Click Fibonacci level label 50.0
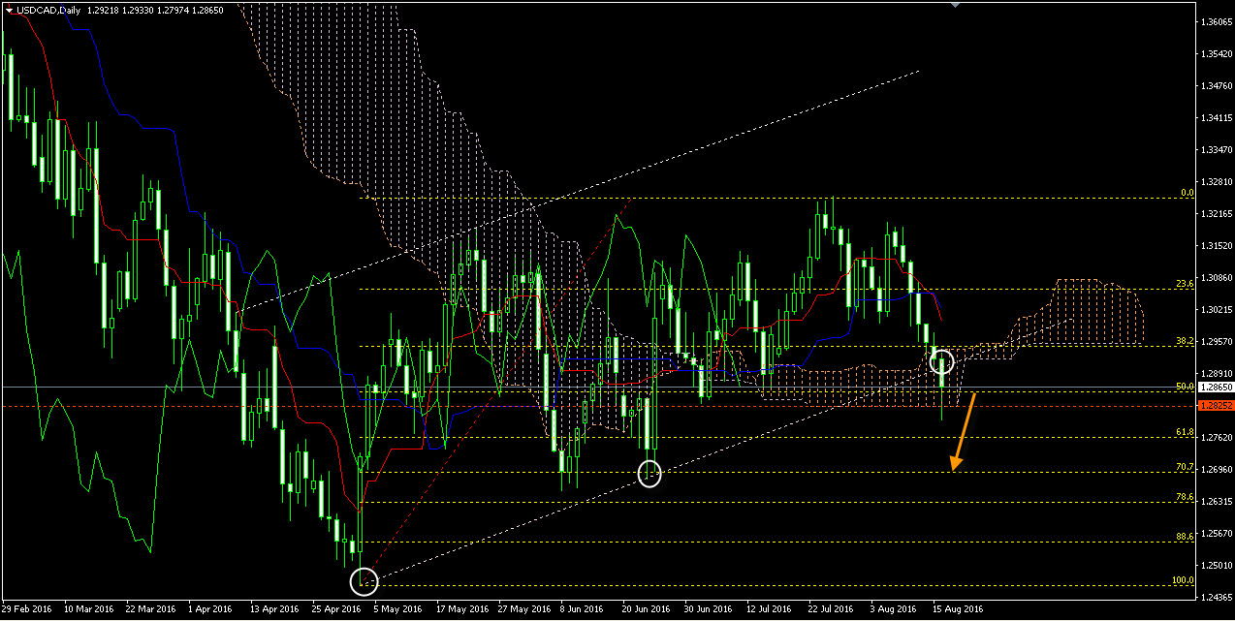The height and width of the screenshot is (621, 1235). point(1185,386)
